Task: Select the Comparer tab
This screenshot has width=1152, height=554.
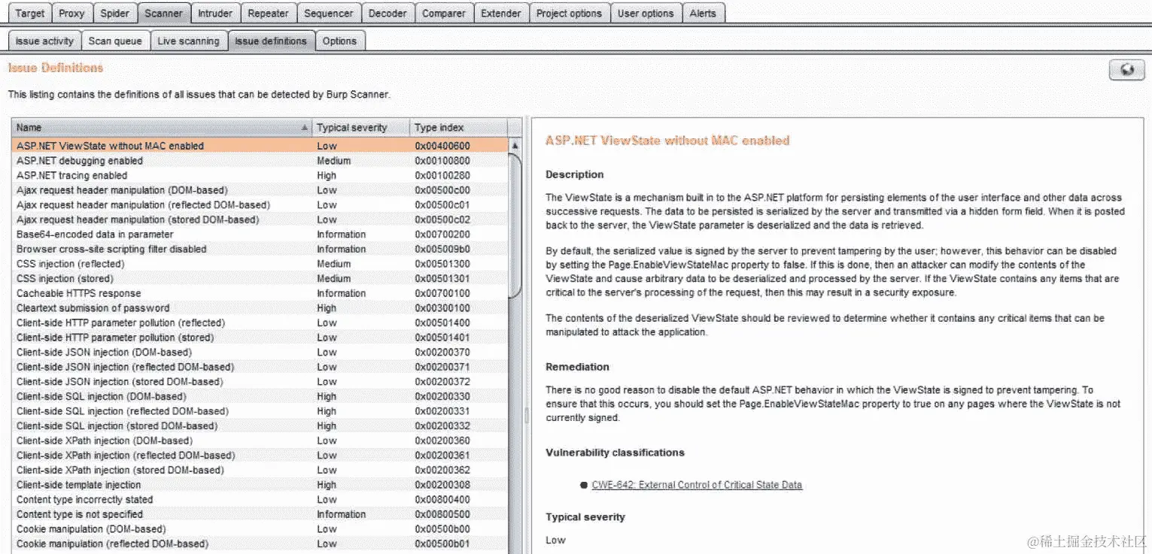Action: coord(444,13)
